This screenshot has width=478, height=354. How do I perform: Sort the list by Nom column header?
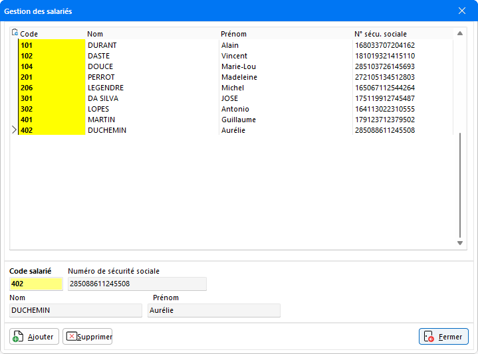coord(96,34)
